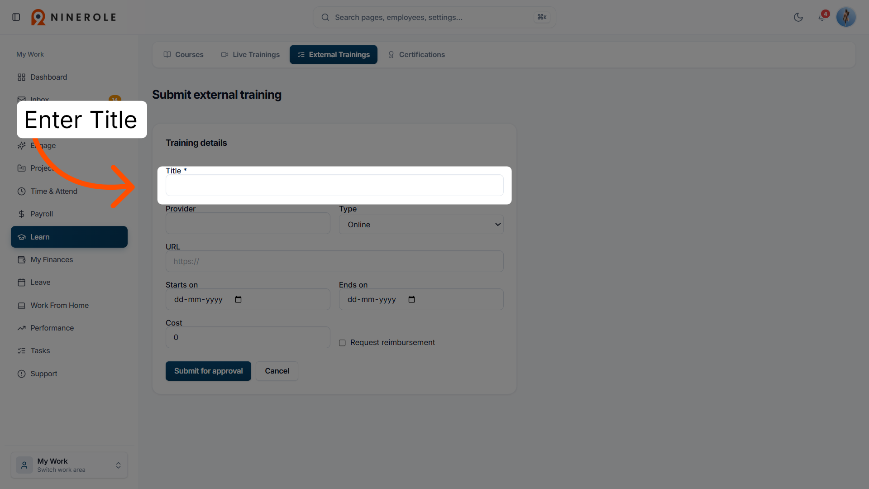Click the Performance trend icon
The width and height of the screenshot is (869, 489).
click(x=21, y=328)
